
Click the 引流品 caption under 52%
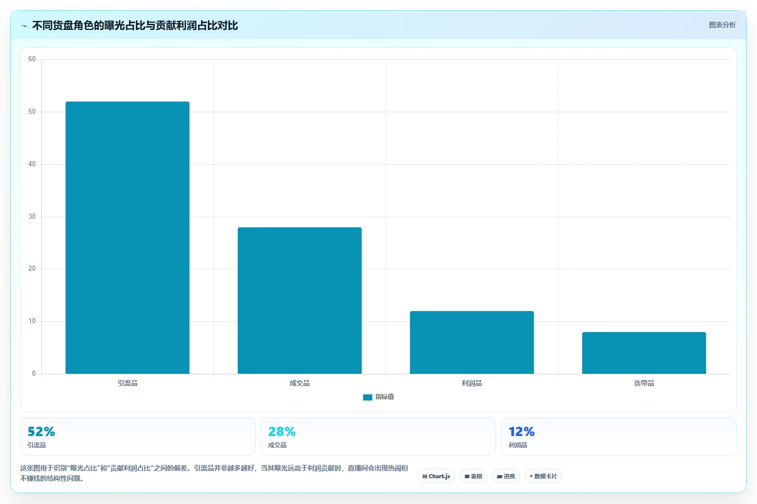[x=37, y=445]
